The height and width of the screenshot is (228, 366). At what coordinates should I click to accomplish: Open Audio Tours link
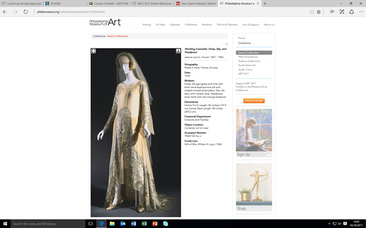click(245, 69)
